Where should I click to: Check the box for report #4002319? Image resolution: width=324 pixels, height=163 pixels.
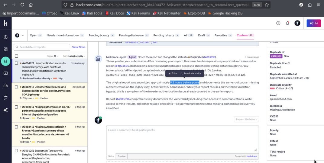tap(17, 87)
